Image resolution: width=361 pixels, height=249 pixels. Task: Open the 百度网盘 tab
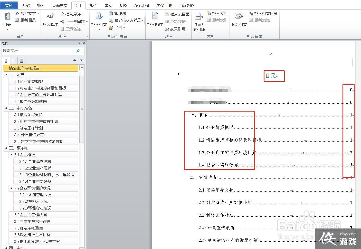187,5
